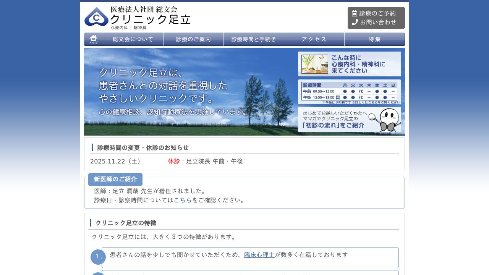Click the 予 reservation icon in the hours table
The image size is (489, 275).
[338, 97]
